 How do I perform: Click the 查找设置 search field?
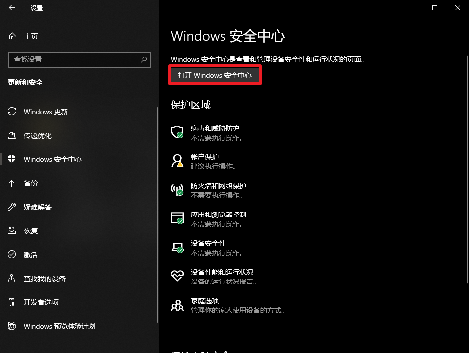tap(75, 59)
